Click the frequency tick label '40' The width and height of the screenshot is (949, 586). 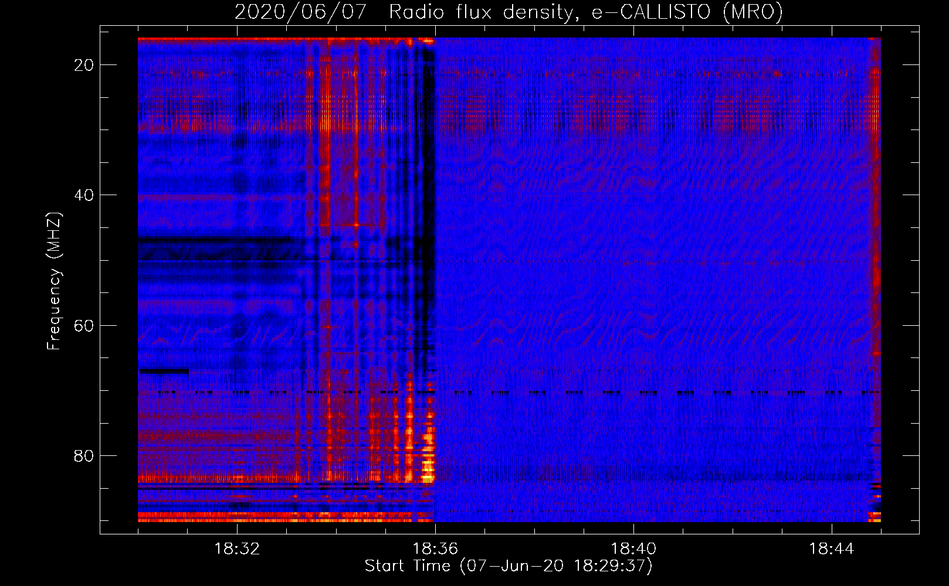84,195
